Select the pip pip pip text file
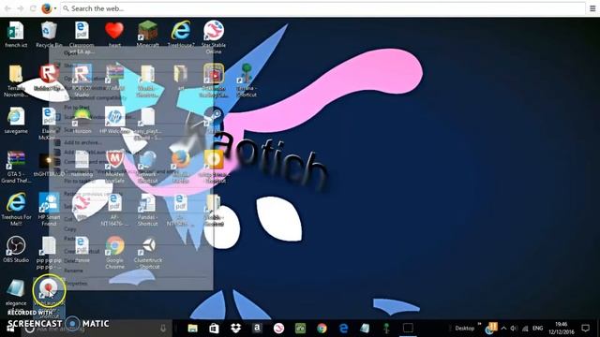 tap(49, 253)
